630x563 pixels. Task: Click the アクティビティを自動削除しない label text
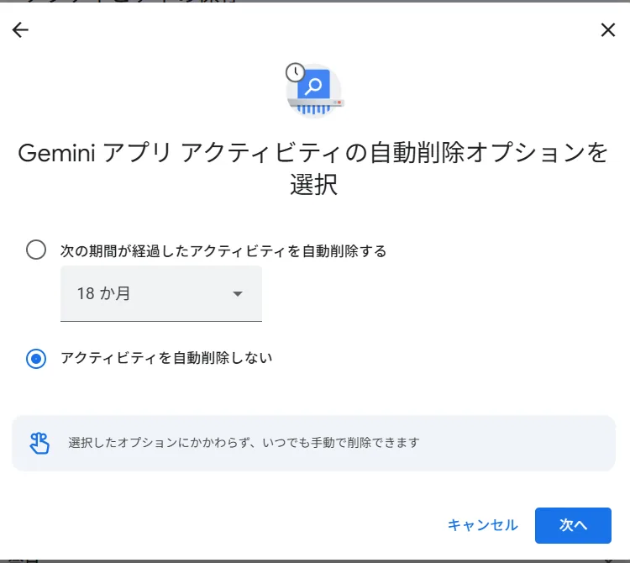166,358
